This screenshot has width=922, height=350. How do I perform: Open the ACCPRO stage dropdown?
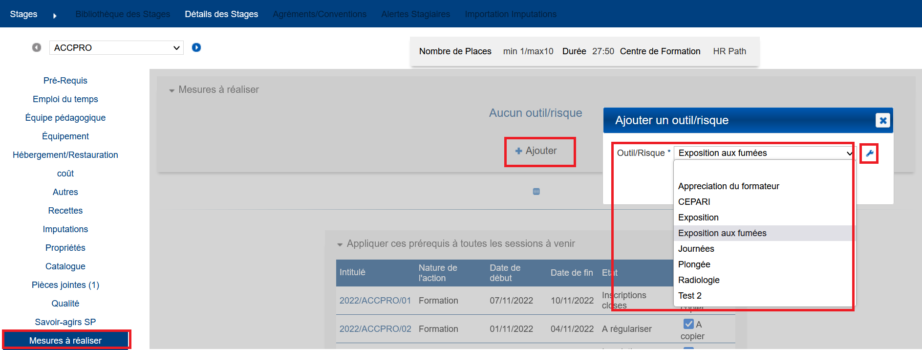116,48
